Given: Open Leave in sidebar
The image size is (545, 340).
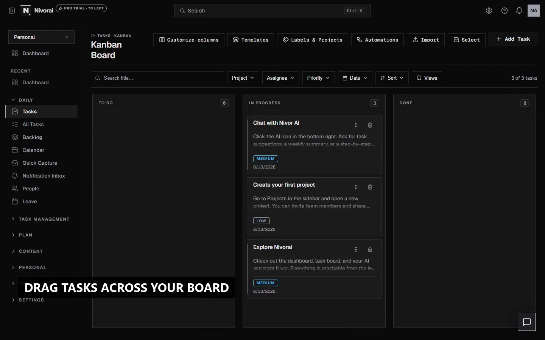Looking at the screenshot, I should (42, 201).
